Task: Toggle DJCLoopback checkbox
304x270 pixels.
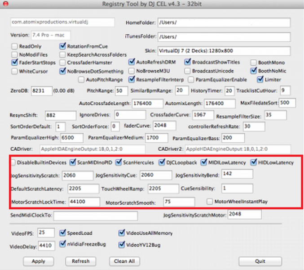Action: [x=162, y=162]
